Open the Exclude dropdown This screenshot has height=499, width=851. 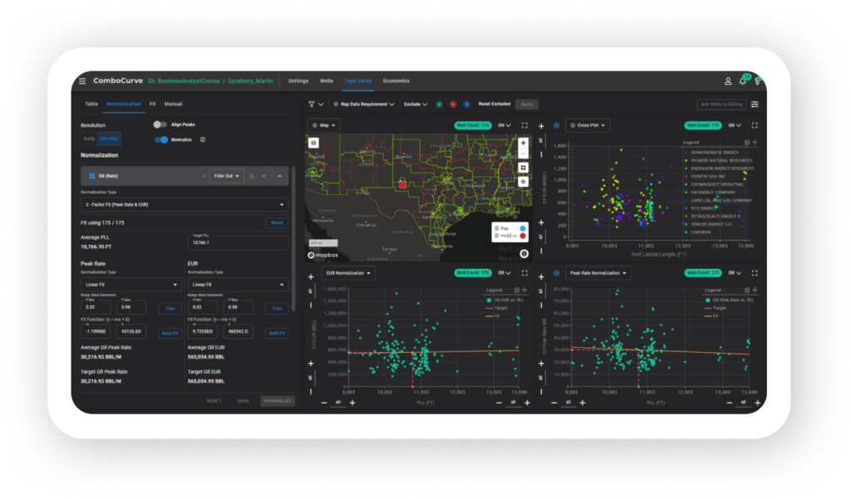416,104
